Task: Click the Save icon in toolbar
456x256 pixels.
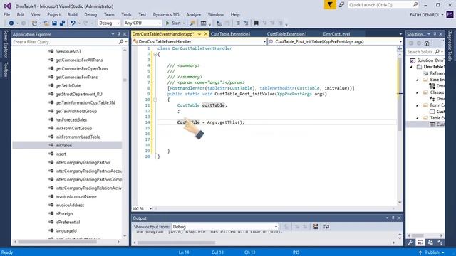Action: coord(54,23)
